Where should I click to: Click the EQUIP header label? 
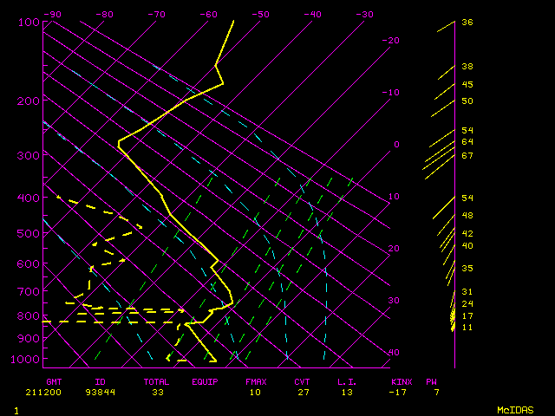click(x=205, y=381)
